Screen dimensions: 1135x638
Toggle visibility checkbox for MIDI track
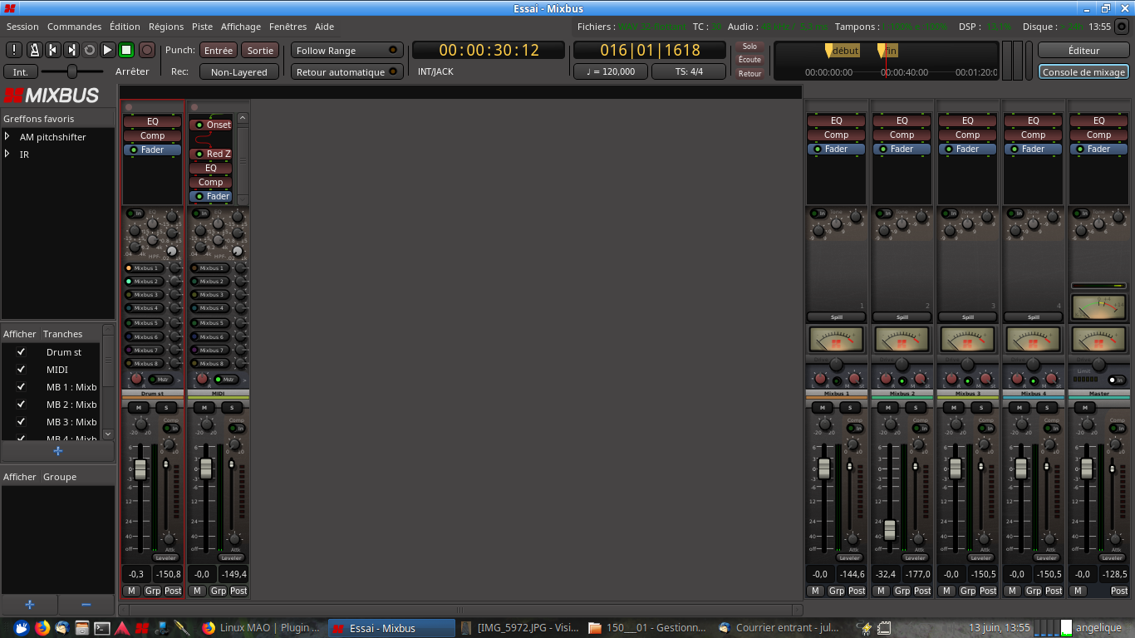[22, 370]
